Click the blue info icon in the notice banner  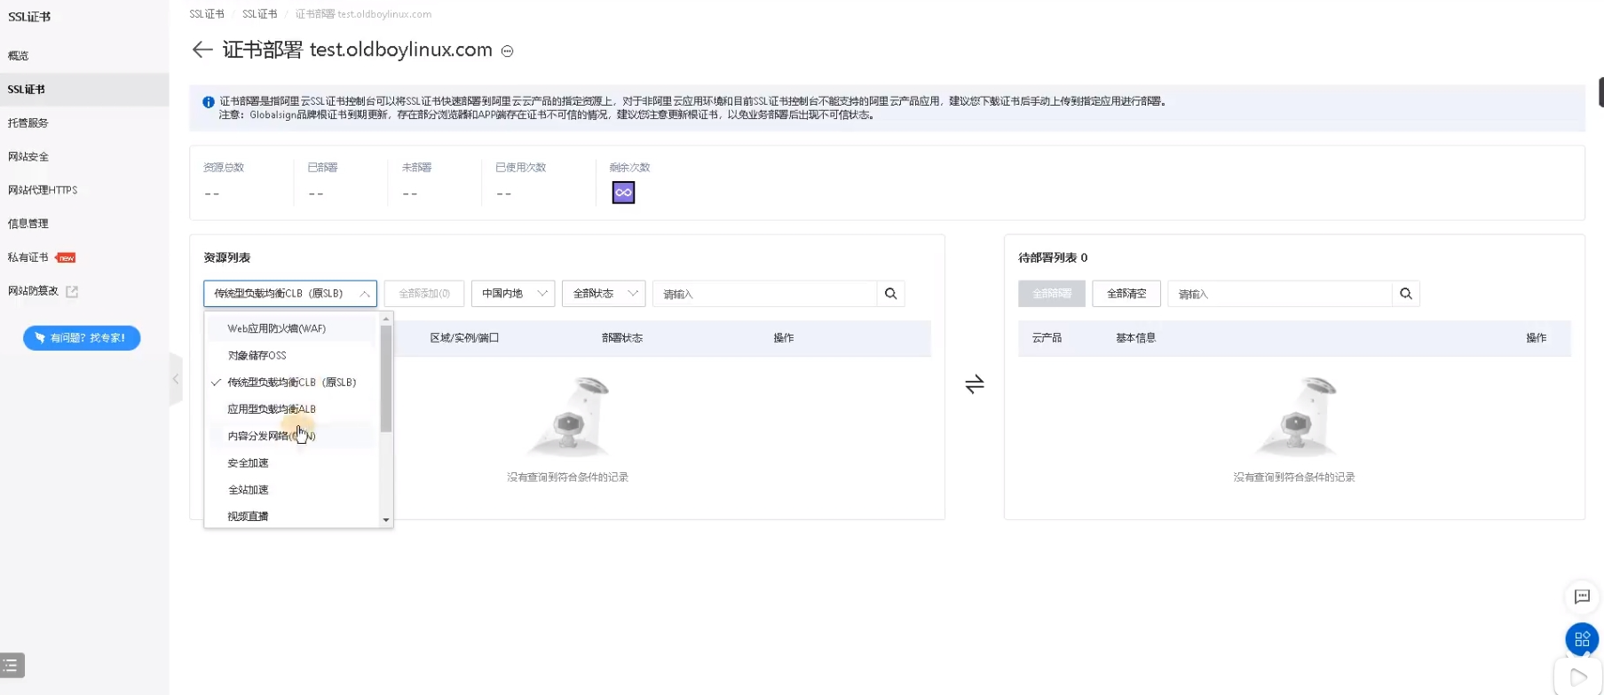[209, 102]
